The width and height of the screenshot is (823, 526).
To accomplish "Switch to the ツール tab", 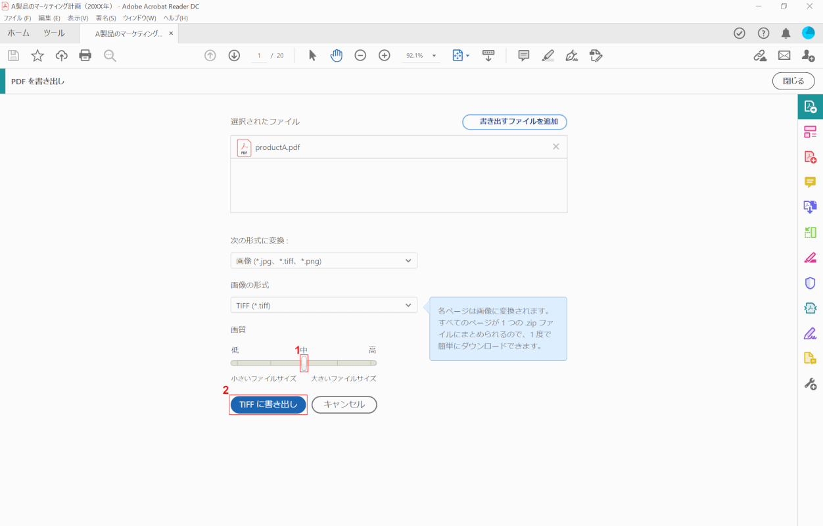I will point(54,33).
